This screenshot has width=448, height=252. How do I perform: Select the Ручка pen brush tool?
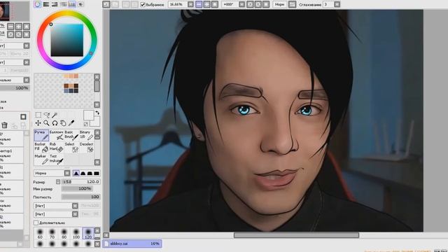(x=41, y=135)
